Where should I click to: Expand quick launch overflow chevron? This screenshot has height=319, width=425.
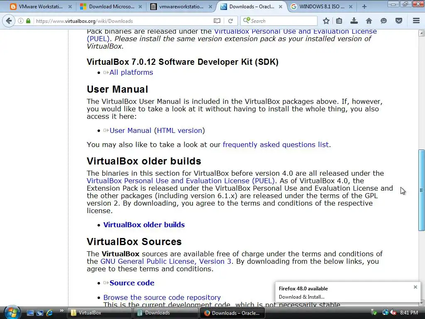[61, 311]
